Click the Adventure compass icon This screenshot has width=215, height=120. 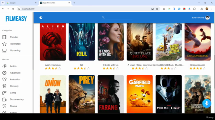pyautogui.click(x=4, y=73)
